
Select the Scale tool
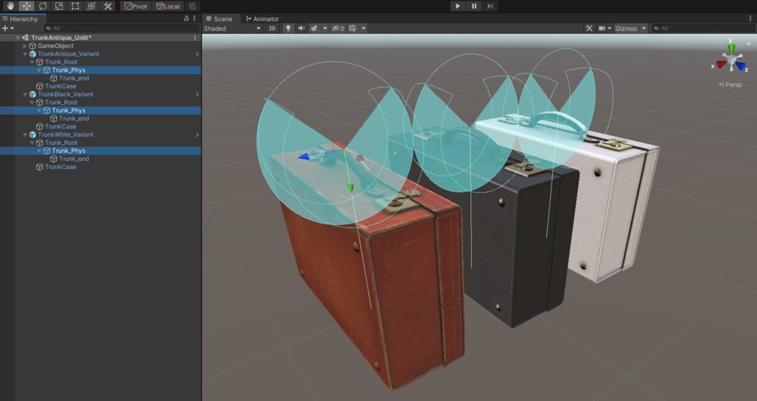pos(59,6)
